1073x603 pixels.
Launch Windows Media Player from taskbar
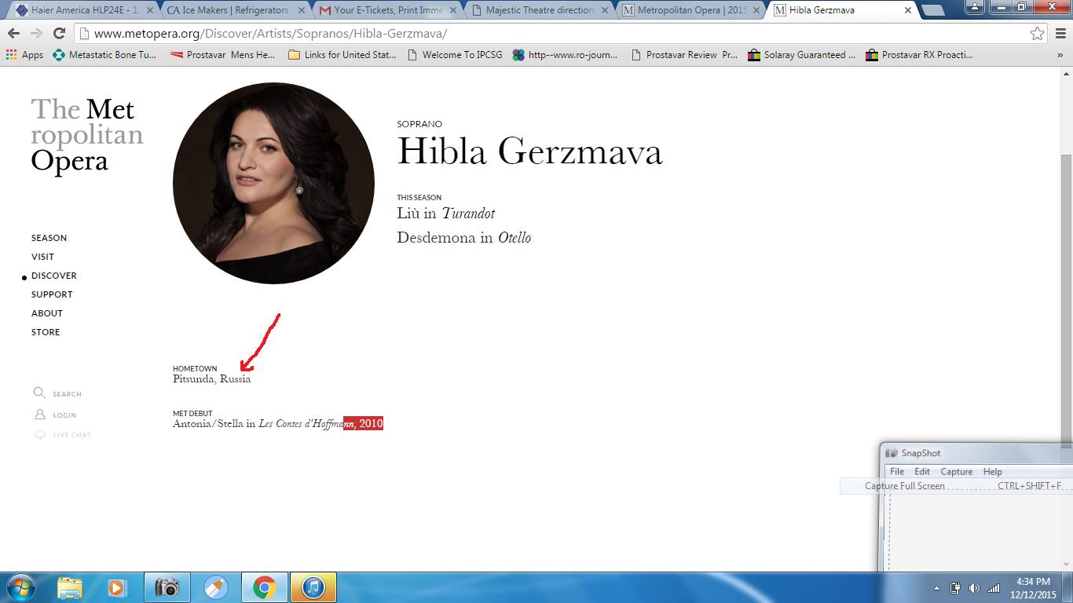[x=117, y=587]
